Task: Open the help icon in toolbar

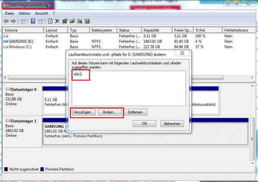Action: click(x=33, y=21)
